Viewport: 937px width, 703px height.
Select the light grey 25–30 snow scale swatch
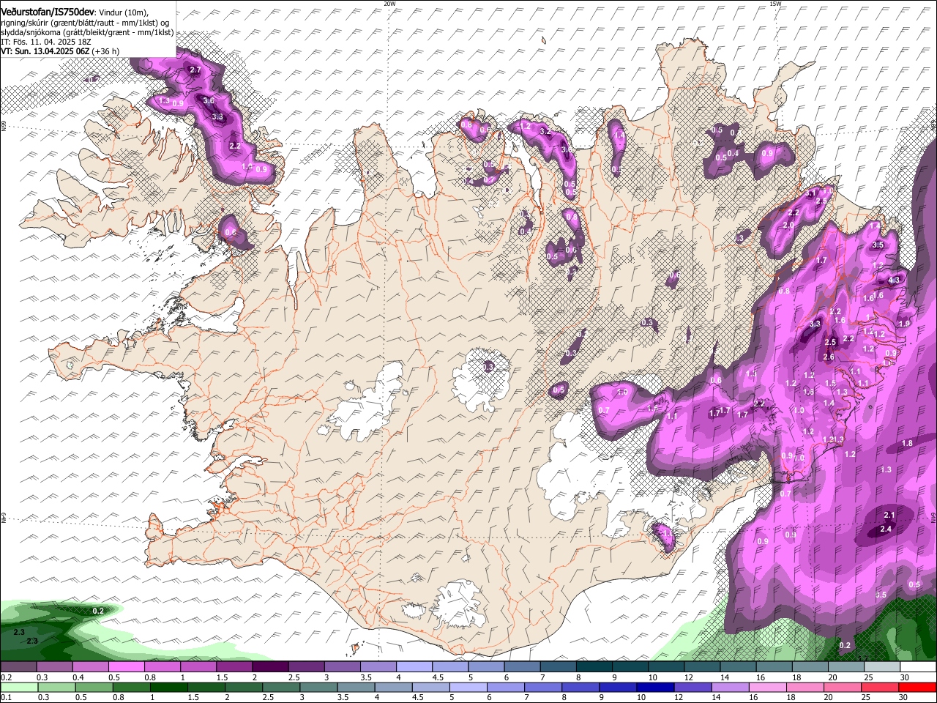[881, 668]
